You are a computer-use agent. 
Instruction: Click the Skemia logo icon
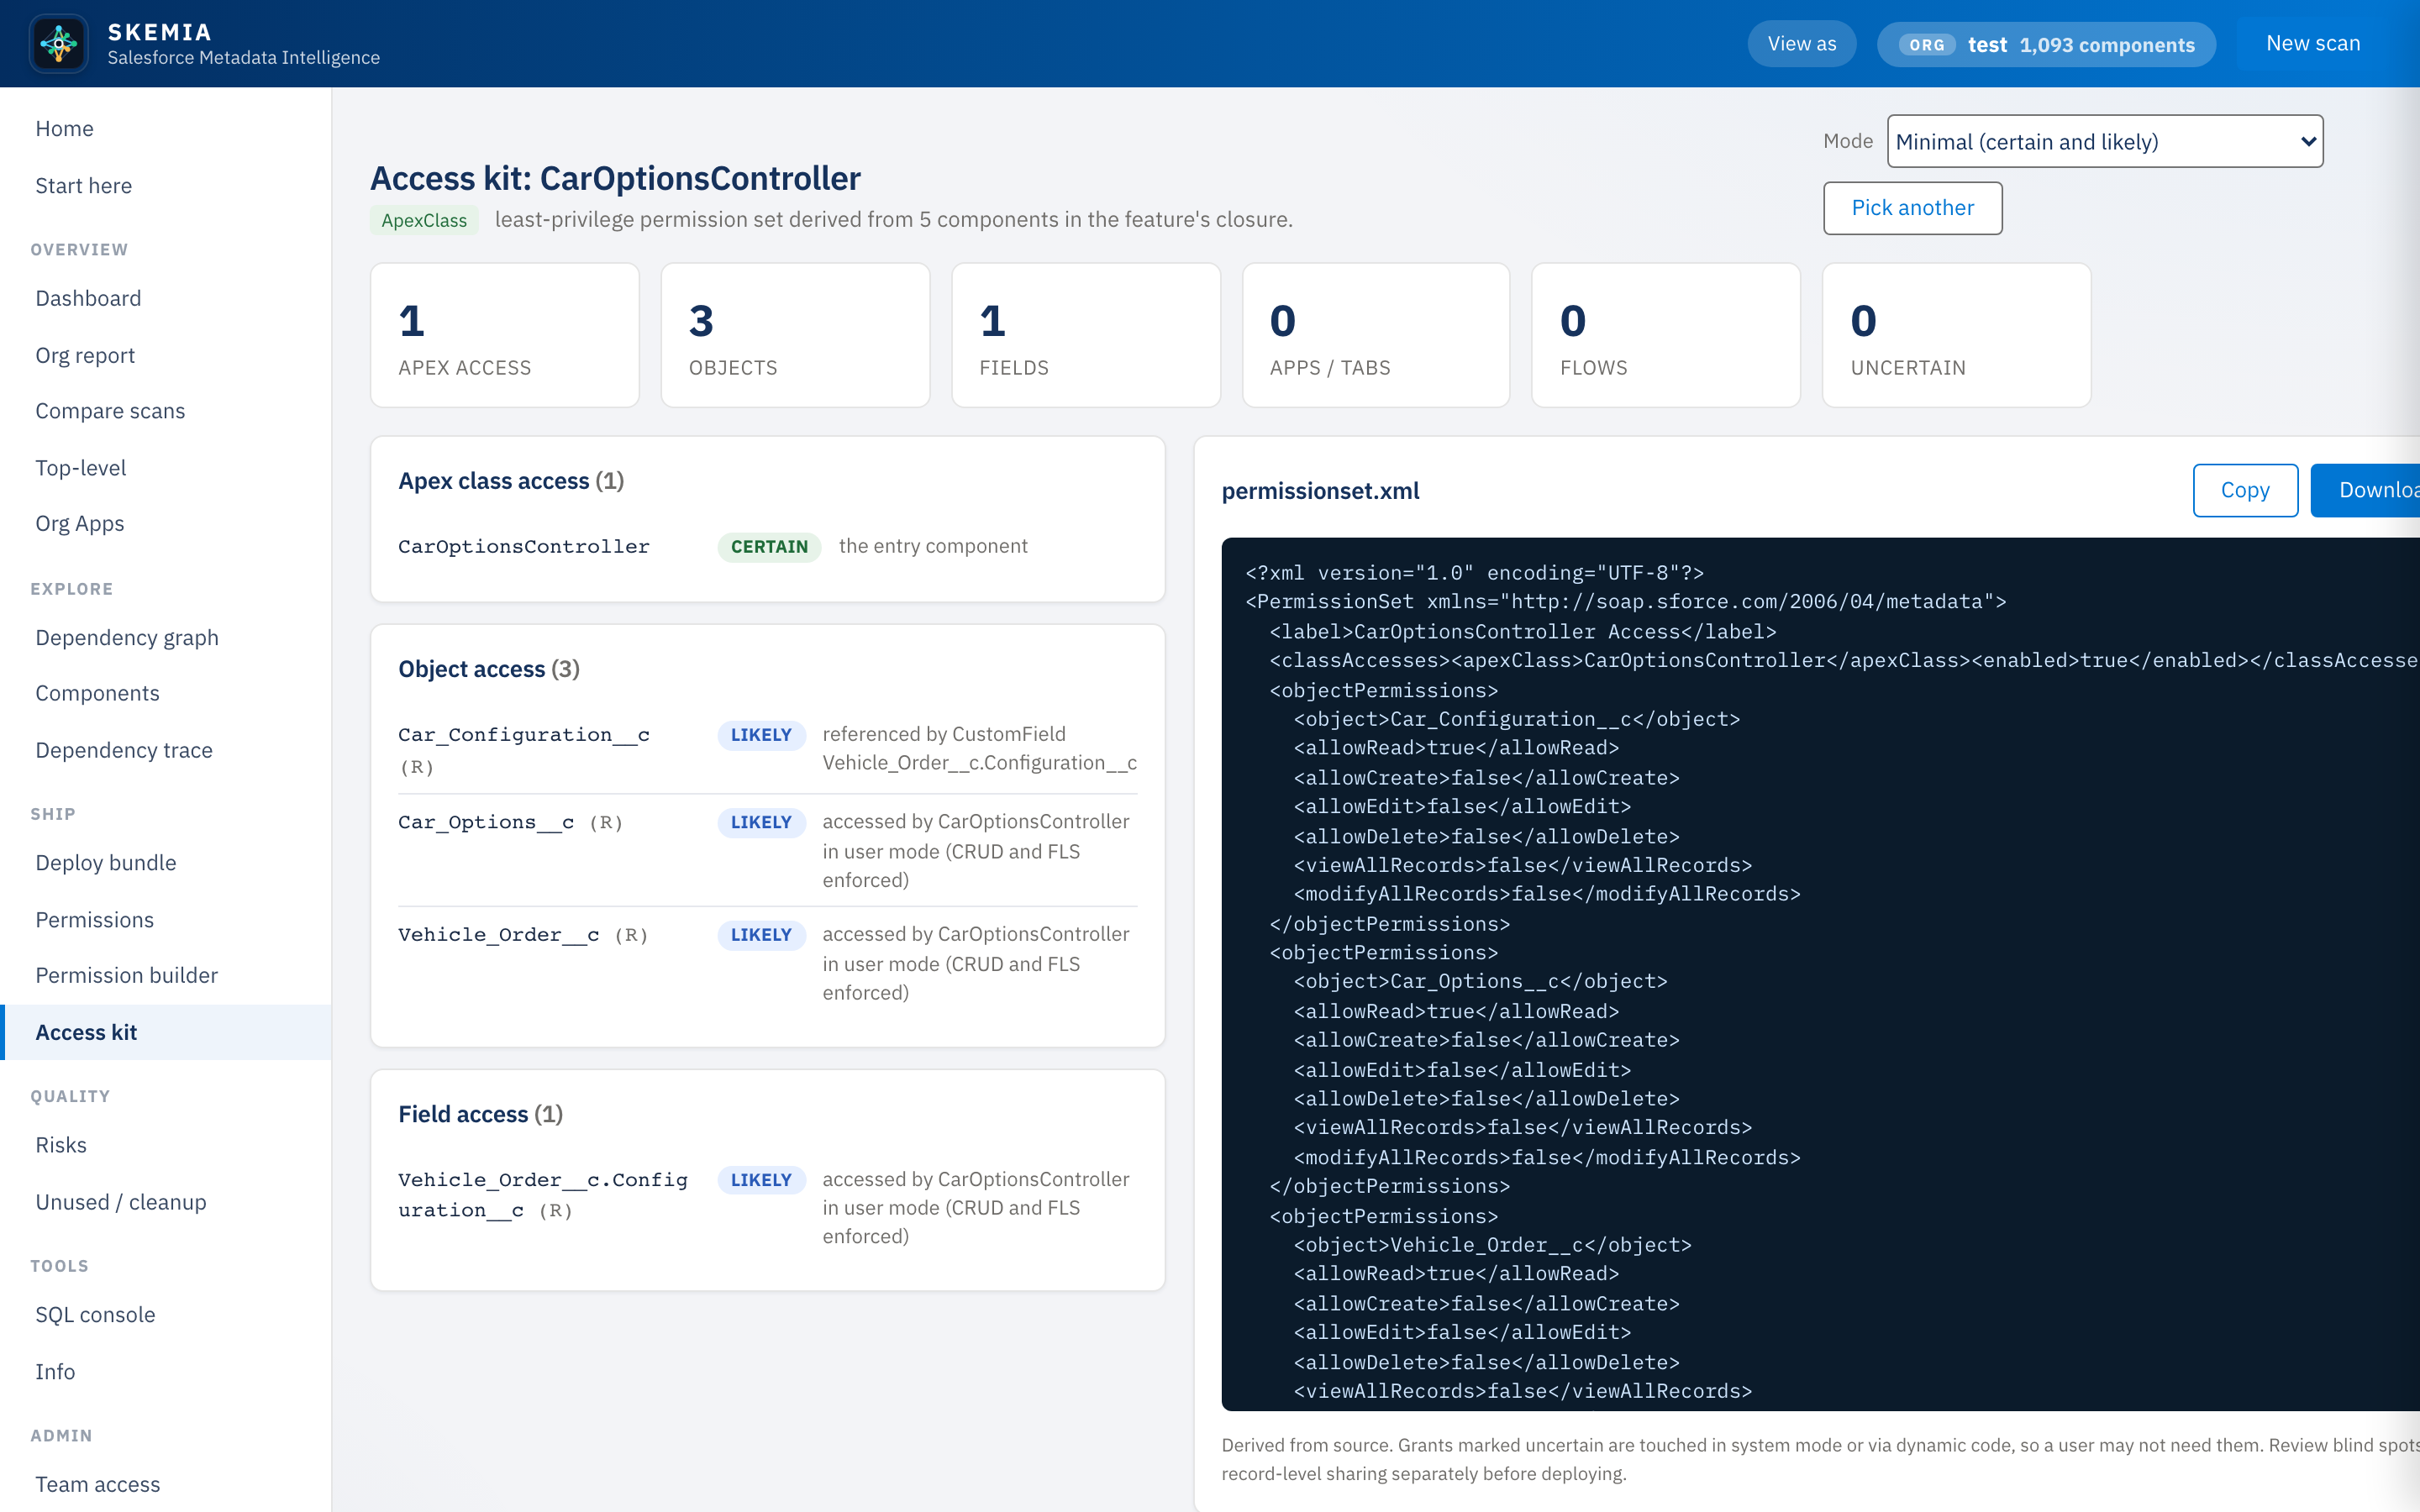pyautogui.click(x=59, y=43)
